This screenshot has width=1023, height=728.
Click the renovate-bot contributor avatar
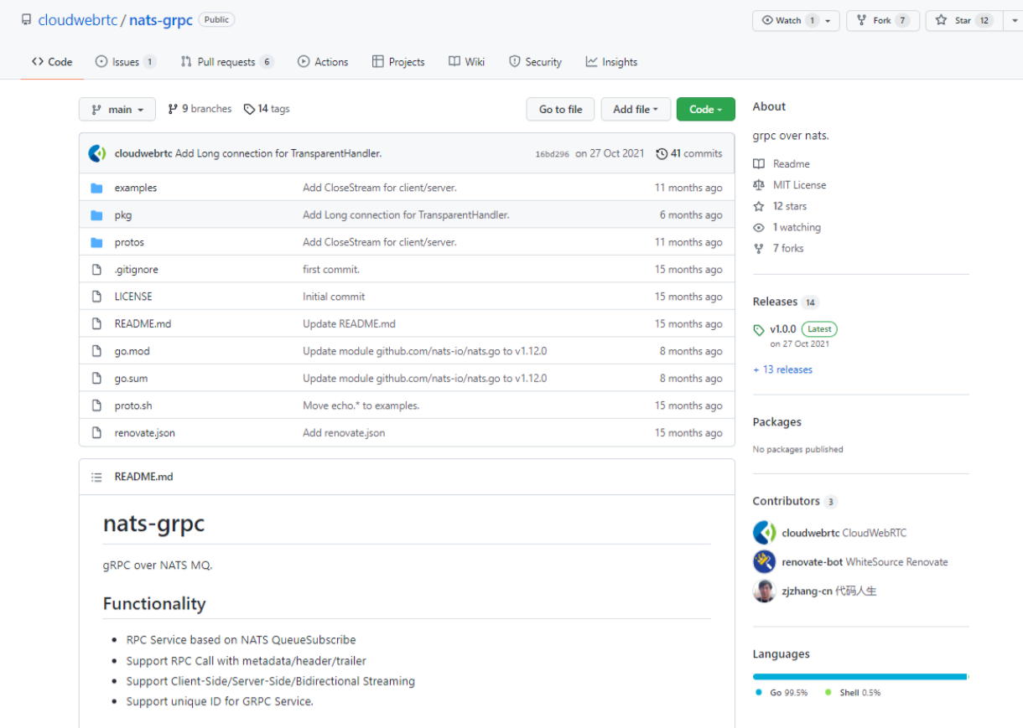(764, 562)
